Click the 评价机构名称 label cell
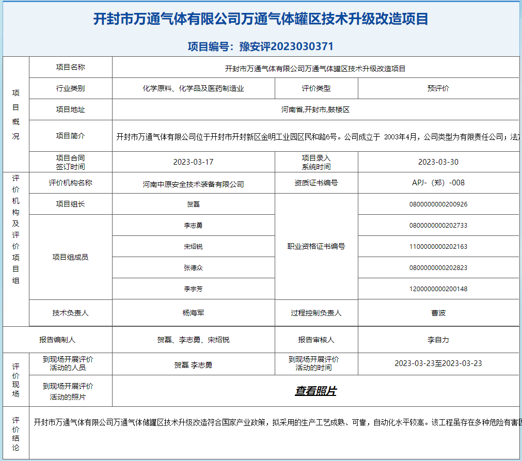The image size is (522, 461). coord(71,183)
